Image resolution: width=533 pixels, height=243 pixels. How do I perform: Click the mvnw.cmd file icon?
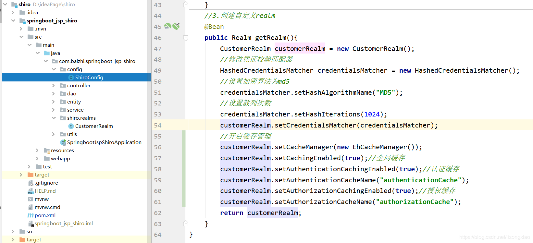pyautogui.click(x=31, y=207)
